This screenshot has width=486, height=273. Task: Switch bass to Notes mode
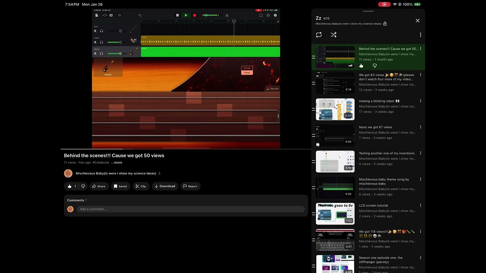[x=247, y=72]
